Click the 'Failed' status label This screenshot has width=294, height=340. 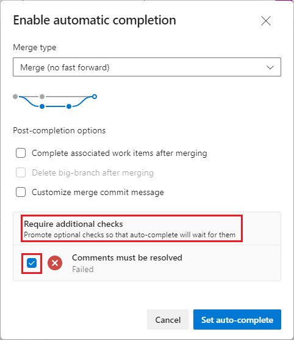pyautogui.click(x=83, y=269)
